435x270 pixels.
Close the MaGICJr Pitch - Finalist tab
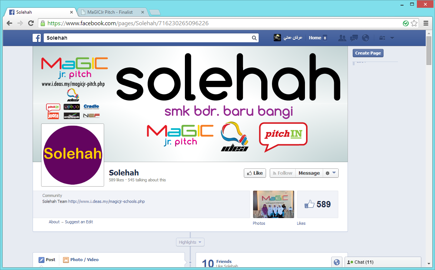click(x=143, y=12)
